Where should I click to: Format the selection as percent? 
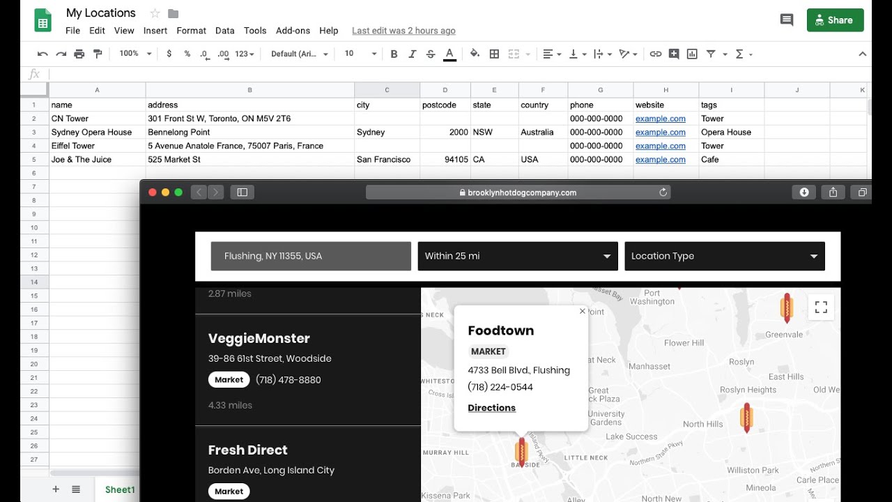point(187,54)
